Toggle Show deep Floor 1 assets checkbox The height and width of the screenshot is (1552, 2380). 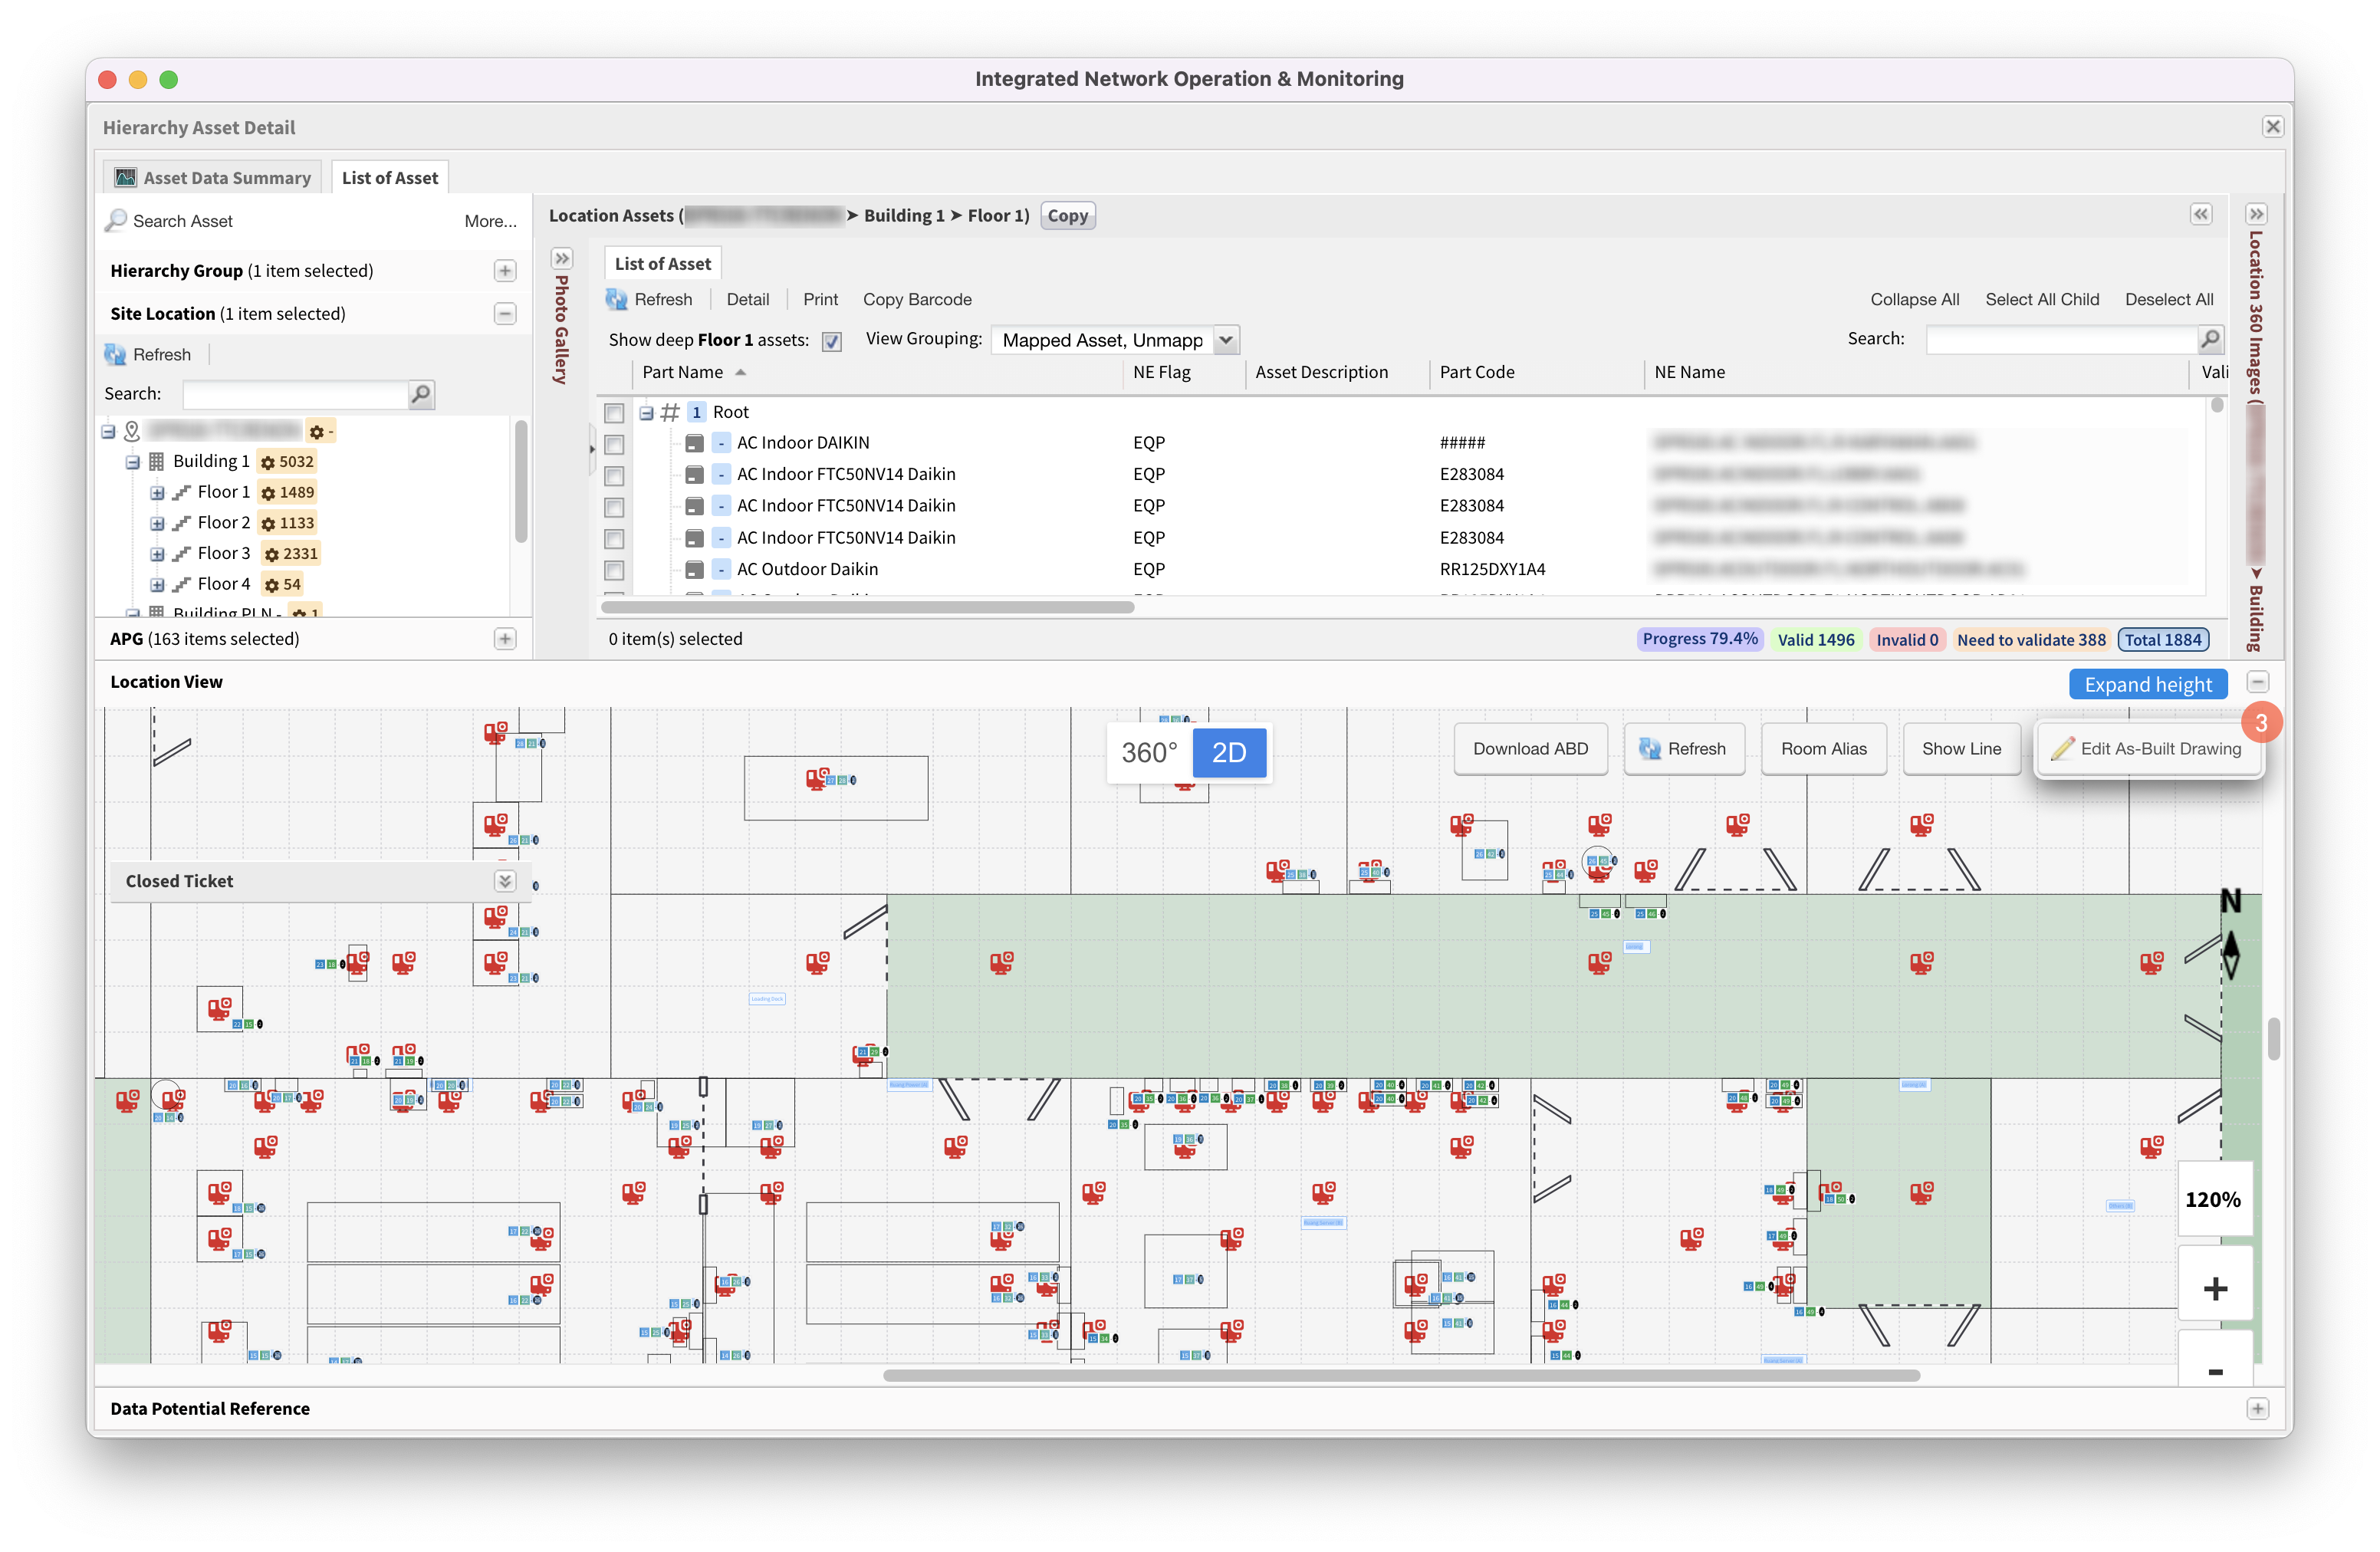(x=831, y=341)
